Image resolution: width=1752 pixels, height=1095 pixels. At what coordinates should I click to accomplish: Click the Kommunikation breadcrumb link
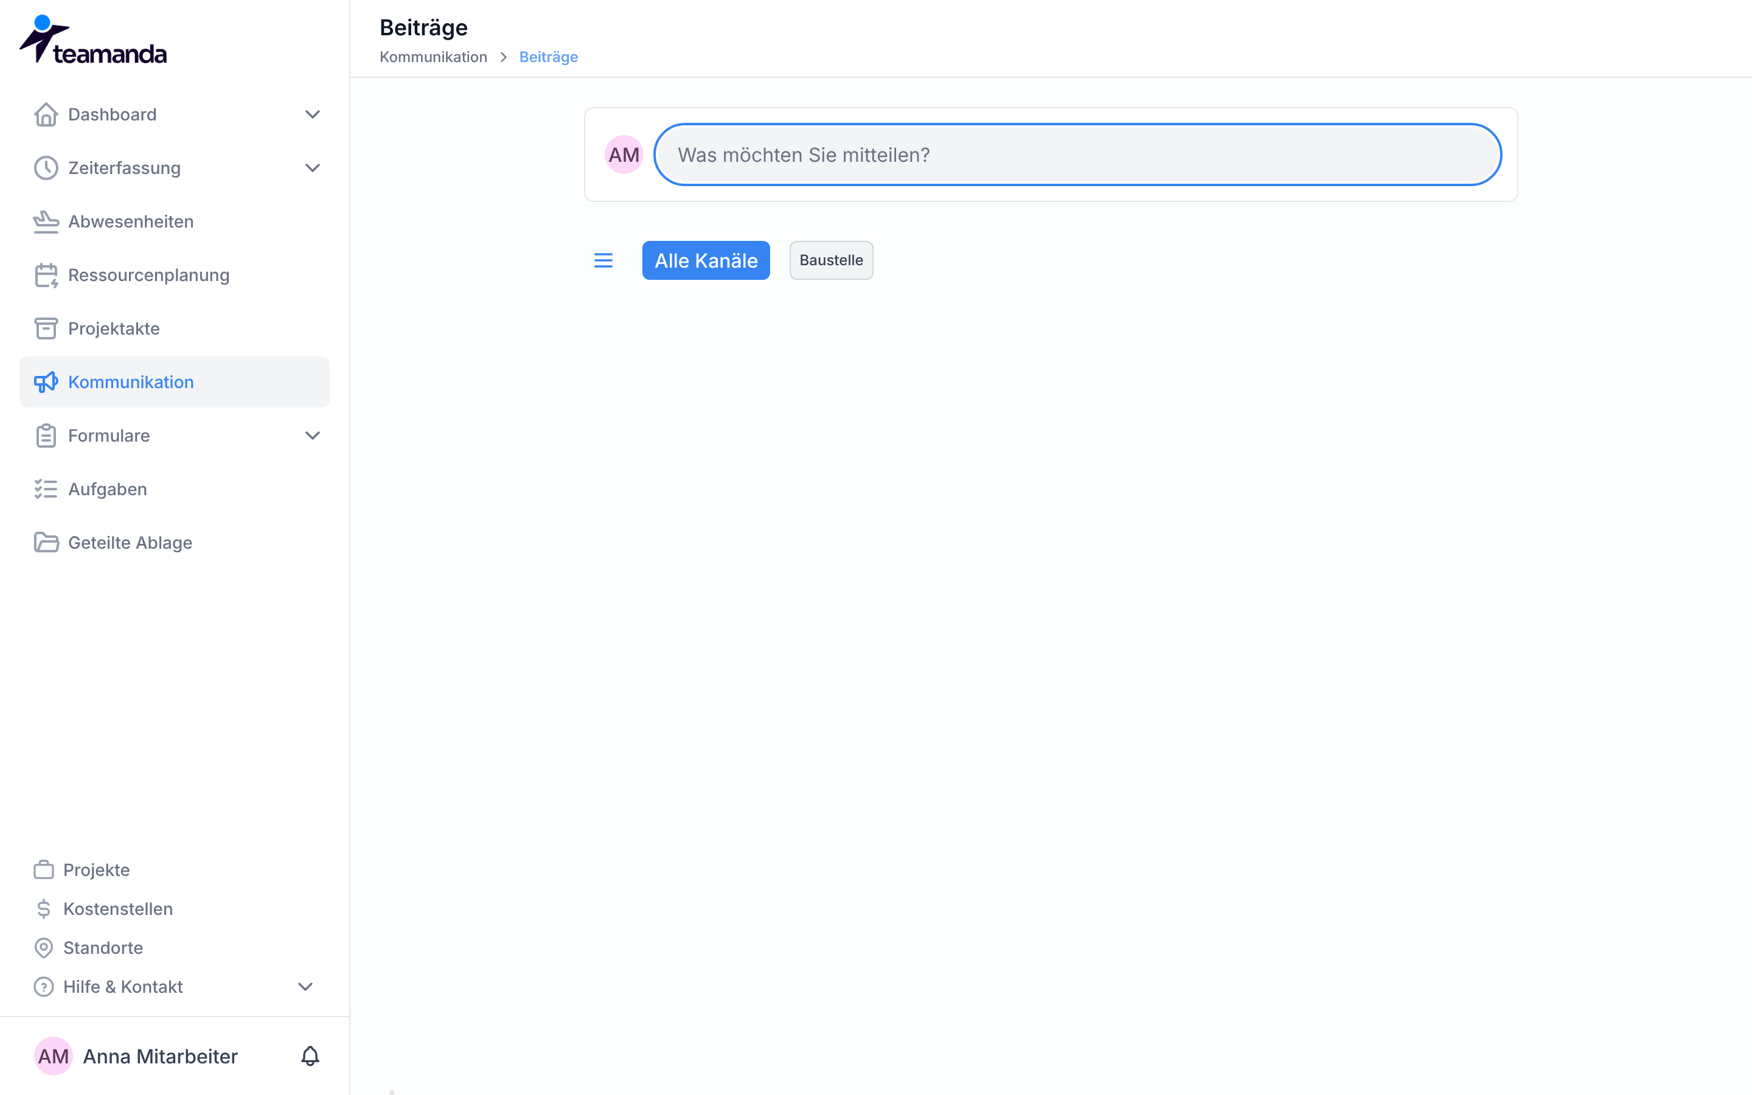tap(433, 57)
